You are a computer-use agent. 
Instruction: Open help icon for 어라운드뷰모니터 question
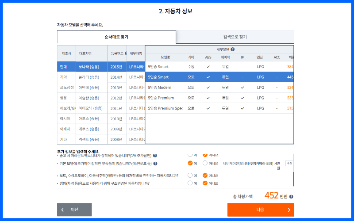click(155, 156)
